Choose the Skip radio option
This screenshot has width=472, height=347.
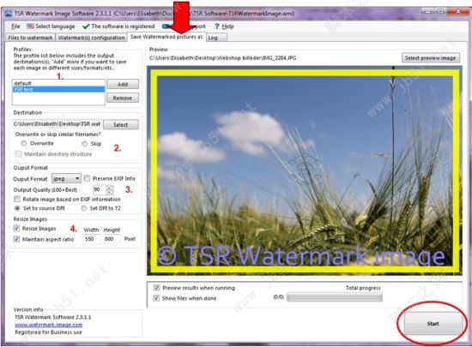point(85,144)
